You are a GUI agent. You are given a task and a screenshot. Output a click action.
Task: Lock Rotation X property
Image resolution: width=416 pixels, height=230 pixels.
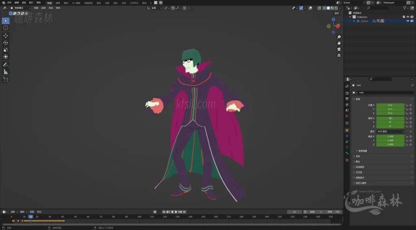[406, 118]
